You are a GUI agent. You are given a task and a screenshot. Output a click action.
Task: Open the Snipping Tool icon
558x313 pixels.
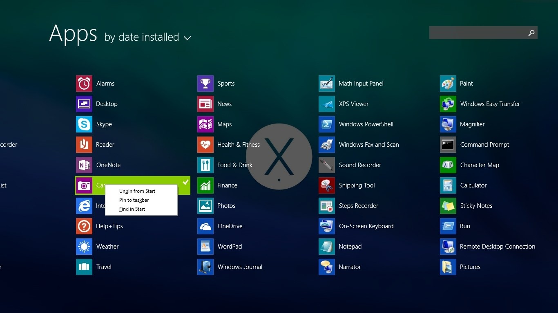click(327, 185)
